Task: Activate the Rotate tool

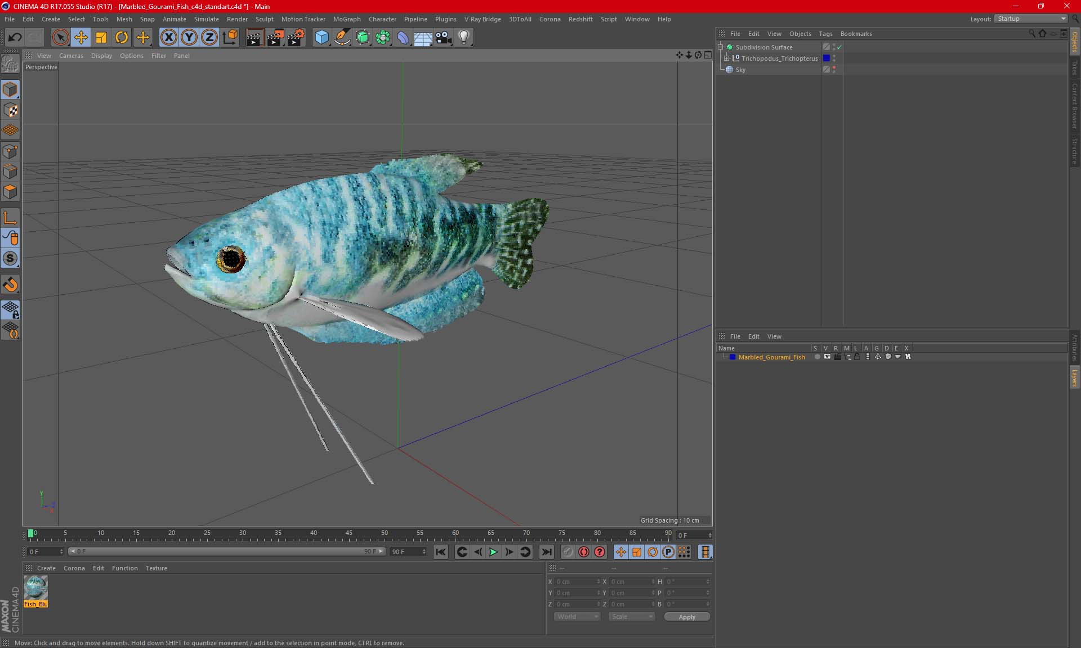Action: tap(122, 38)
